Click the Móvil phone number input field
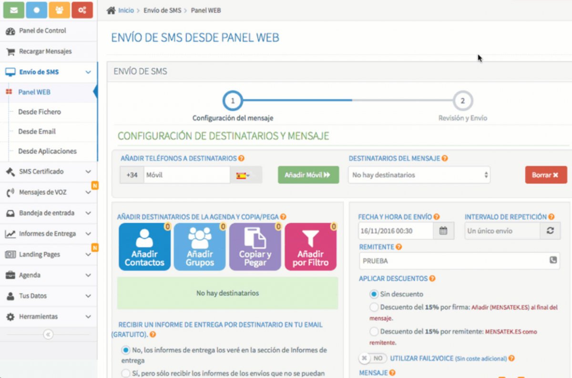 pos(186,175)
